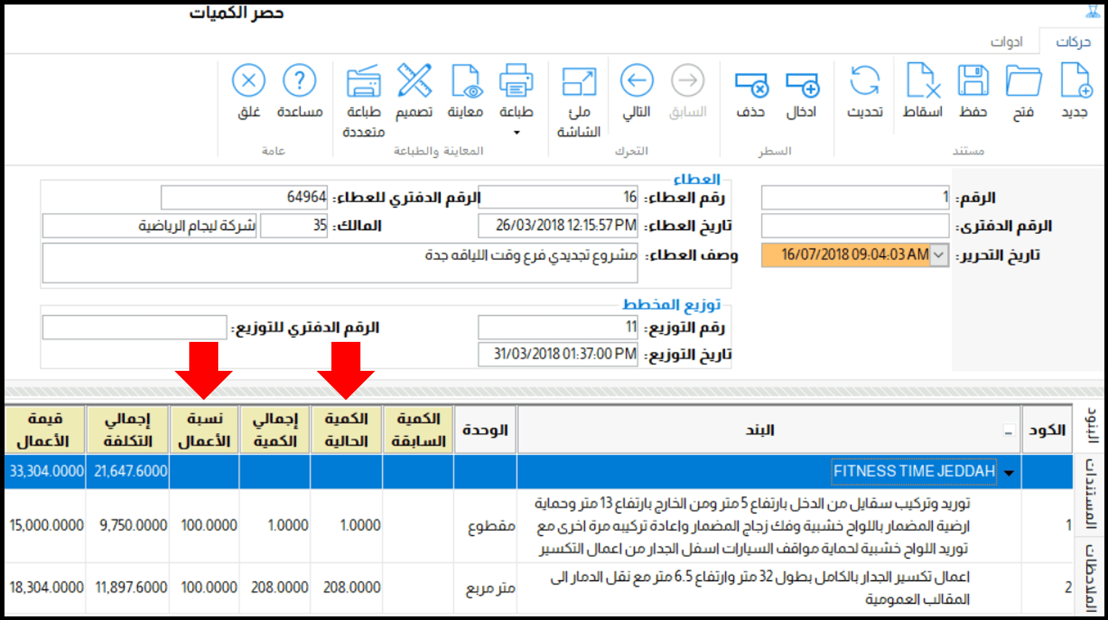Screen dimensions: 1108x620
Task: Expand the طباعة dropdown arrow
Action: [516, 133]
